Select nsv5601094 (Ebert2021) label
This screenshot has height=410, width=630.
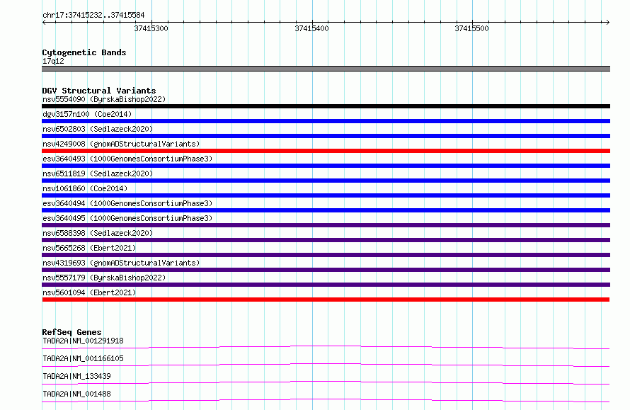point(89,292)
